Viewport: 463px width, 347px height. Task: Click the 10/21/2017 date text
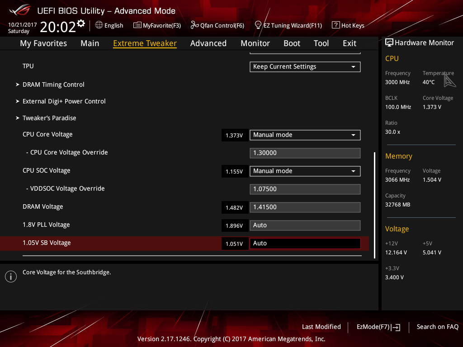[23, 25]
